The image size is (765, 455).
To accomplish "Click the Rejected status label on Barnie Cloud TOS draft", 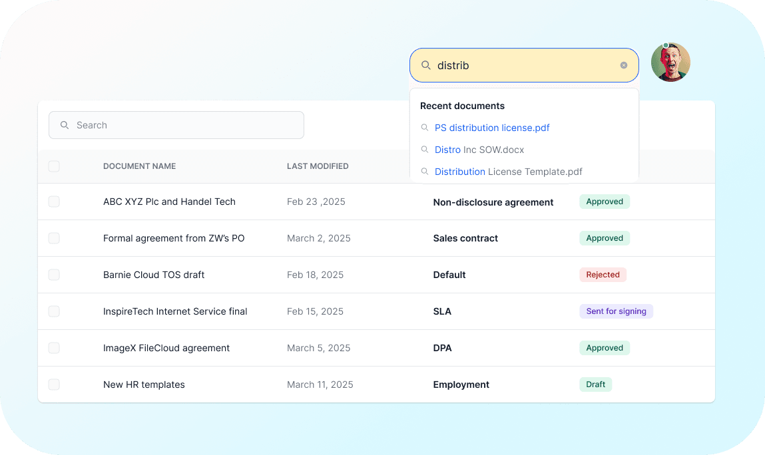I will click(603, 274).
